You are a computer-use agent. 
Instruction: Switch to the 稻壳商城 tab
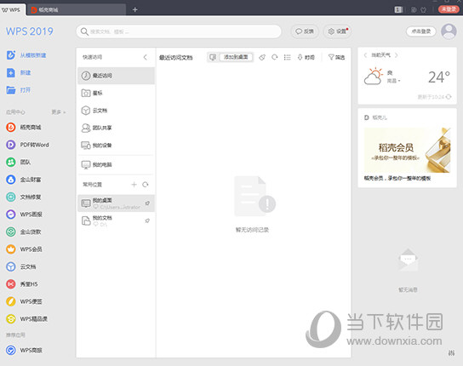pyautogui.click(x=76, y=9)
